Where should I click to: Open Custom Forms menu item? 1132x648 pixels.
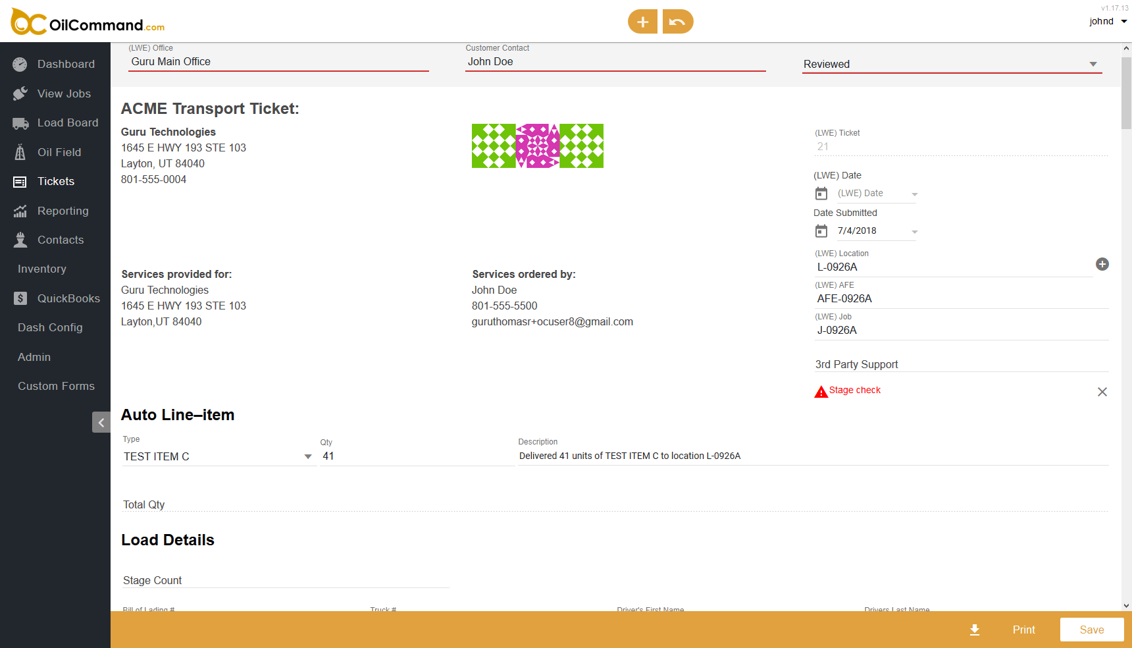(x=55, y=386)
